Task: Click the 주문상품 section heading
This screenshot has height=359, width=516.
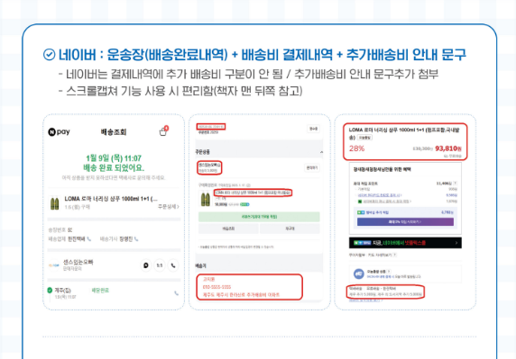Action: point(202,152)
